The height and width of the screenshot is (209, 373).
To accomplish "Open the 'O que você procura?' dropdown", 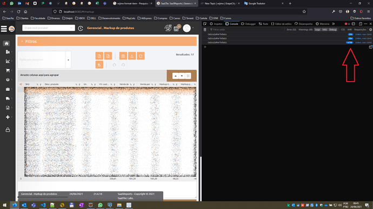I will 49,28.
